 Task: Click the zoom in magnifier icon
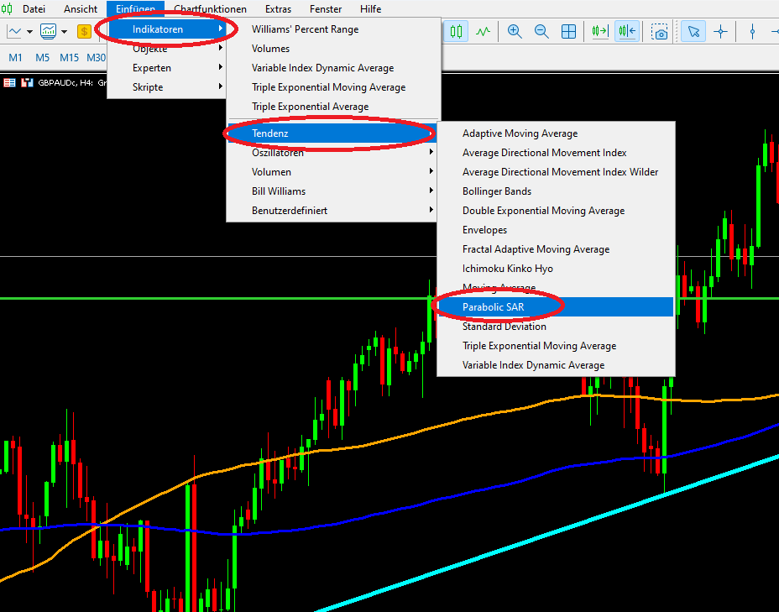(515, 32)
